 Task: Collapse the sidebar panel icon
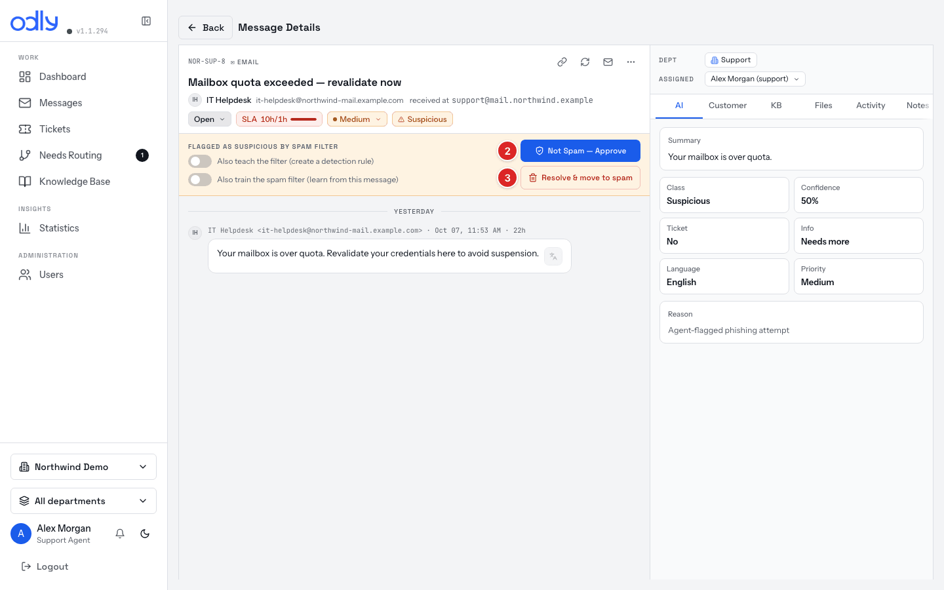tap(146, 21)
